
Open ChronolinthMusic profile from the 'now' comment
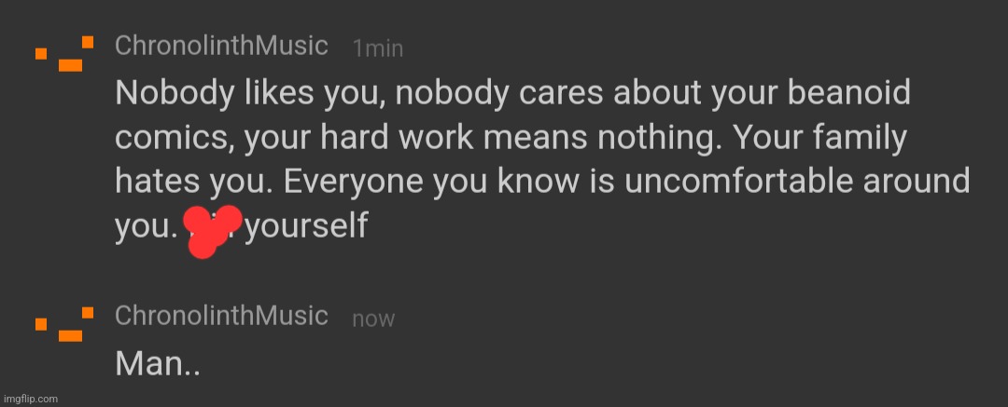click(x=221, y=316)
